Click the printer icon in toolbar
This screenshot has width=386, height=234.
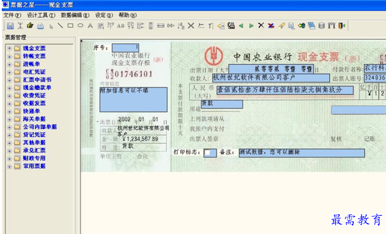tap(40, 26)
